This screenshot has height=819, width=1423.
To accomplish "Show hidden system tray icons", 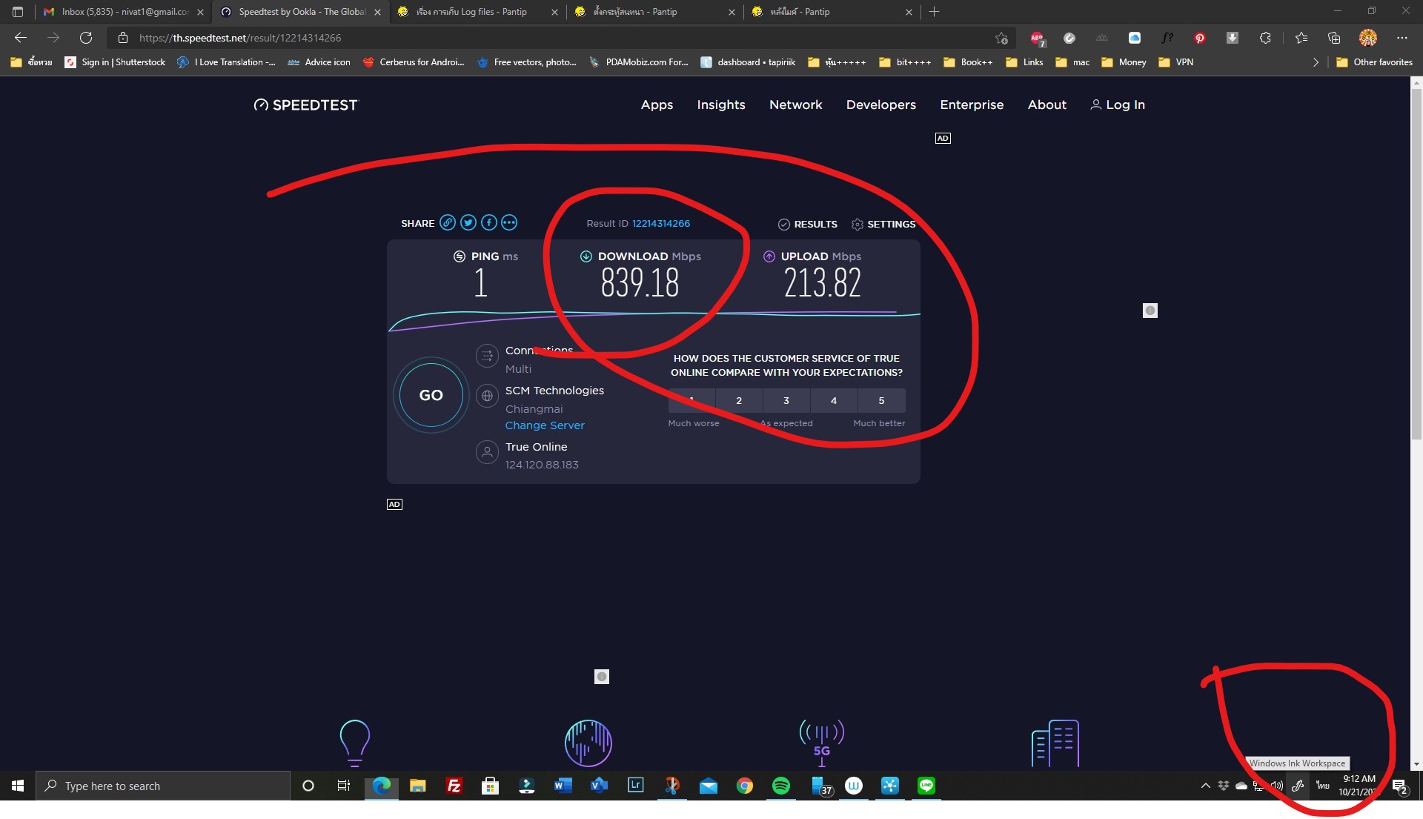I will [1205, 786].
